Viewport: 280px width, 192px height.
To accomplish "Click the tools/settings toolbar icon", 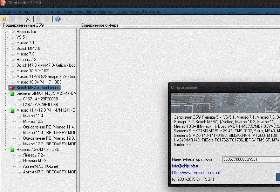I will 29,19.
